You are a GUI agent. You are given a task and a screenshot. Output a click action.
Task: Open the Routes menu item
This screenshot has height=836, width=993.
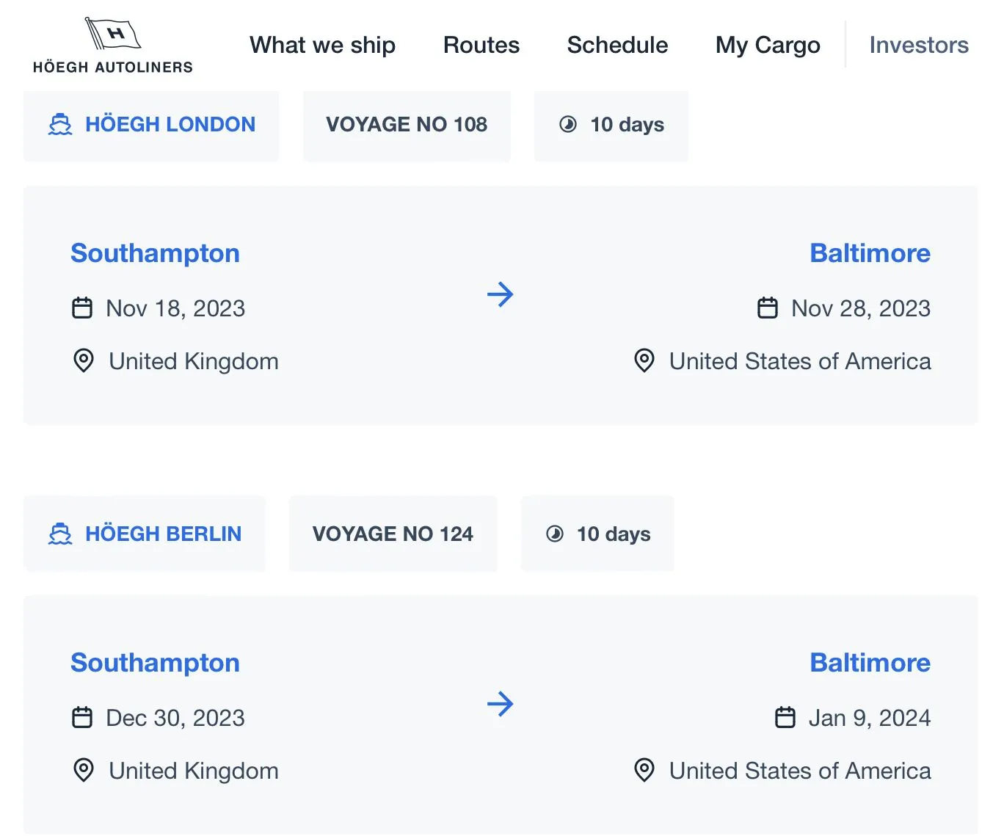pyautogui.click(x=481, y=45)
